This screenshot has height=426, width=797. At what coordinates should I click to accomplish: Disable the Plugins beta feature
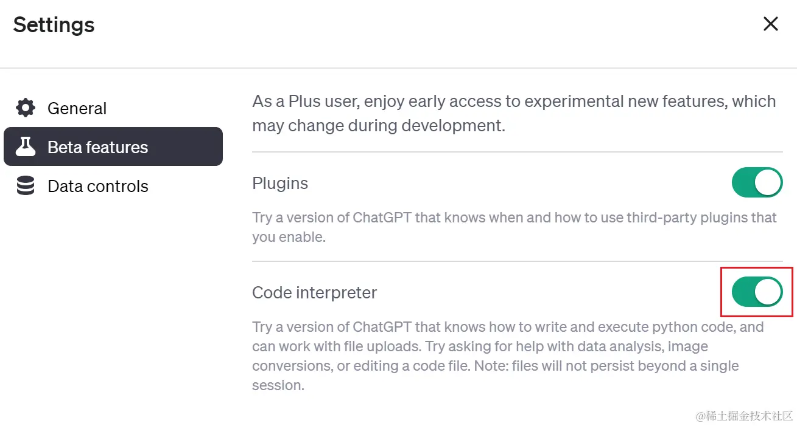757,182
